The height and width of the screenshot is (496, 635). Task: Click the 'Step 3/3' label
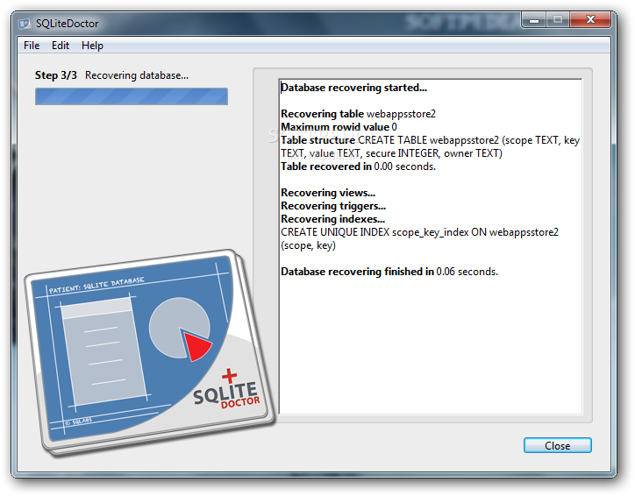(56, 75)
